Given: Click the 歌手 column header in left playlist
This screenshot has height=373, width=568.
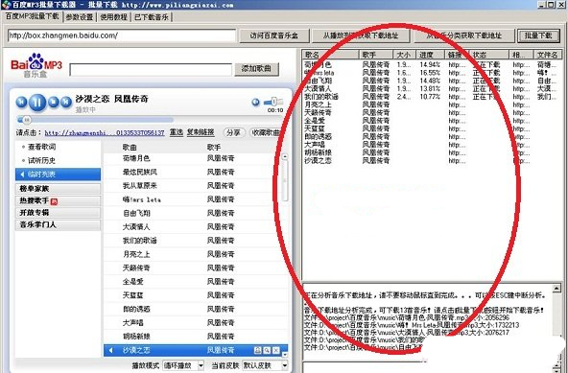Looking at the screenshot, I should coord(214,147).
